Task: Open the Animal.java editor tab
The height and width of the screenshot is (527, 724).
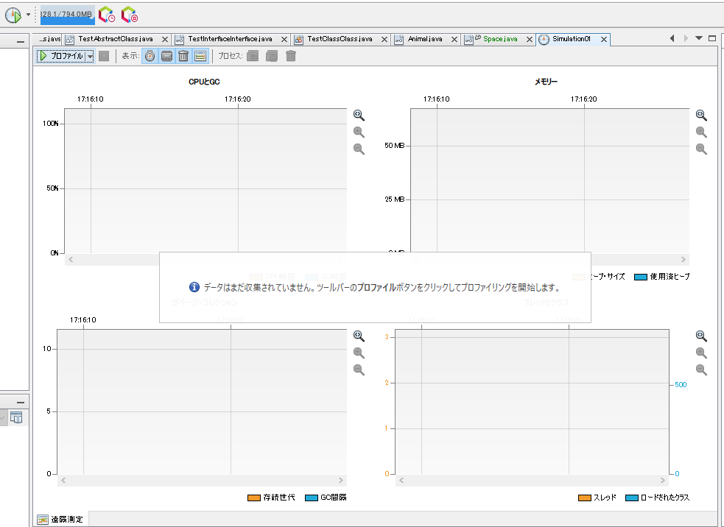Action: tap(425, 39)
